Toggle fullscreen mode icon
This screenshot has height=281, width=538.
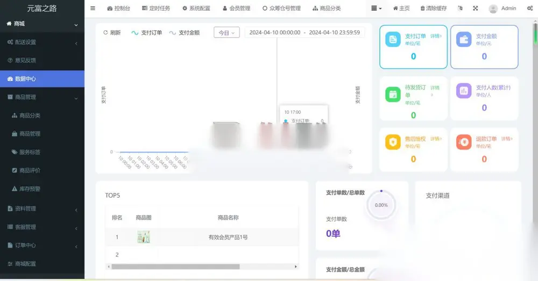coord(475,8)
